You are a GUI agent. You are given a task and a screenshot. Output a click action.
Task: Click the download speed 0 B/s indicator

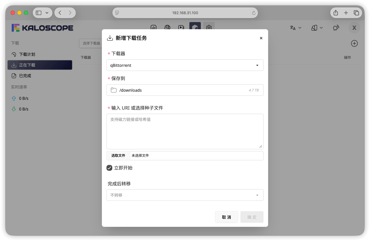coord(20,109)
